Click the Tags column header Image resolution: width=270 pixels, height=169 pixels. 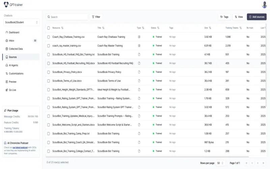click(x=171, y=28)
